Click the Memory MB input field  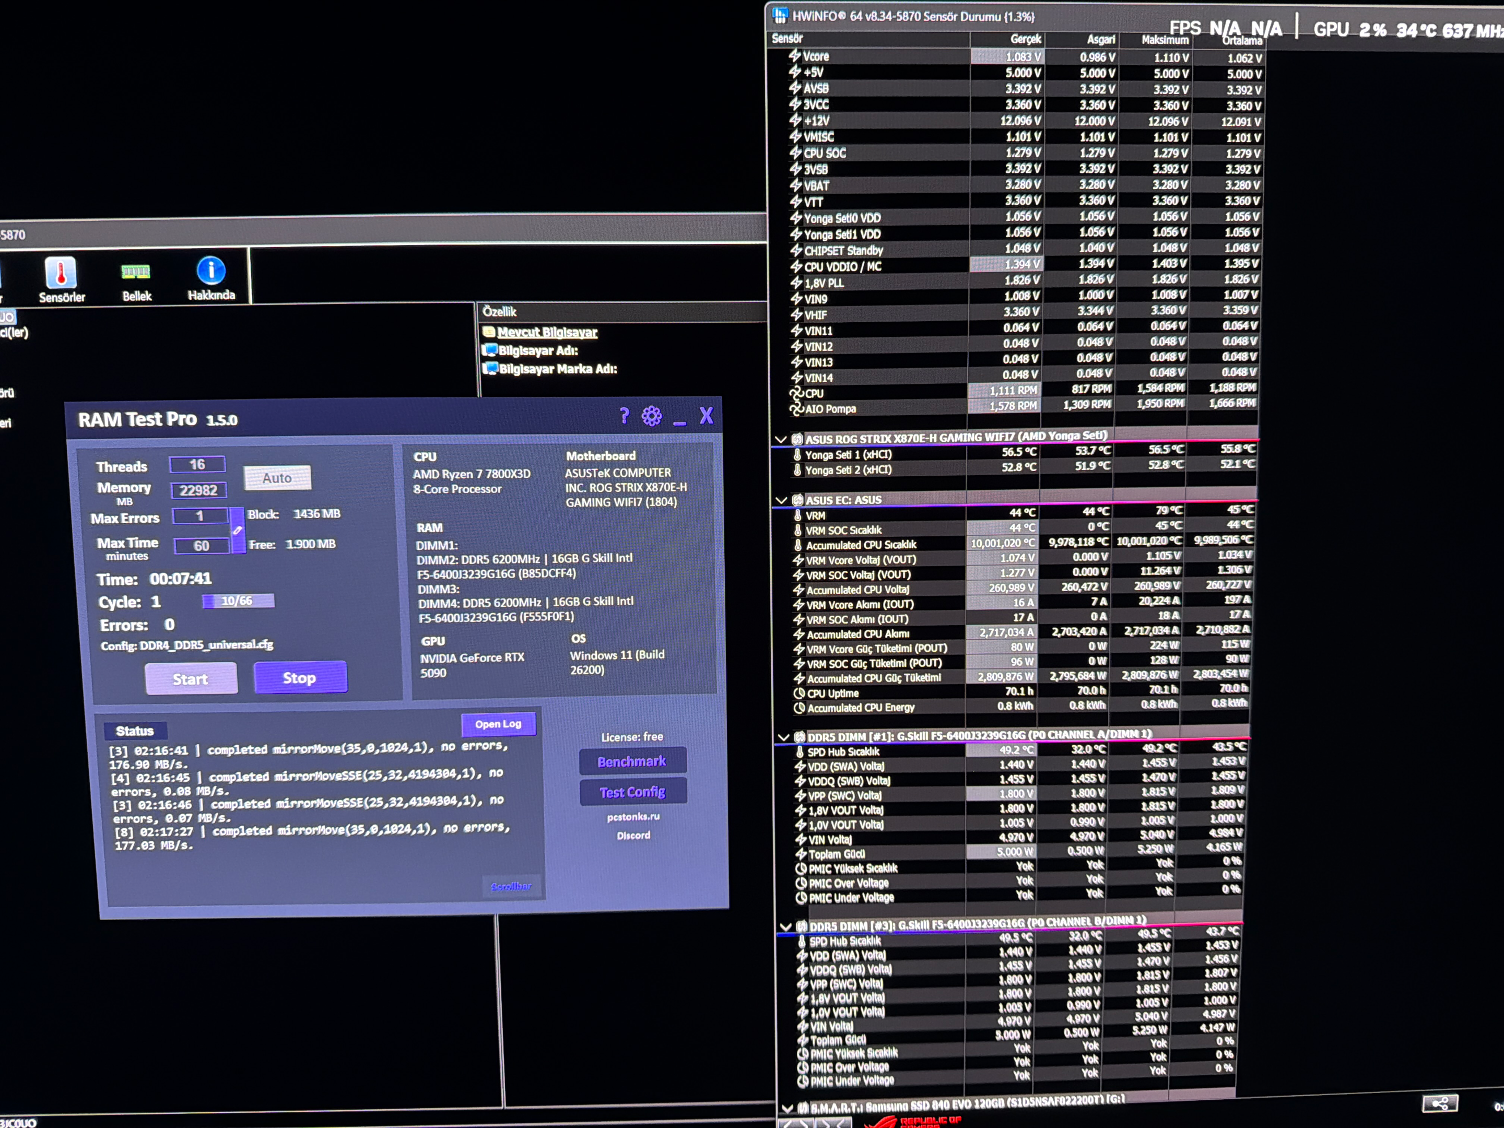coord(198,489)
